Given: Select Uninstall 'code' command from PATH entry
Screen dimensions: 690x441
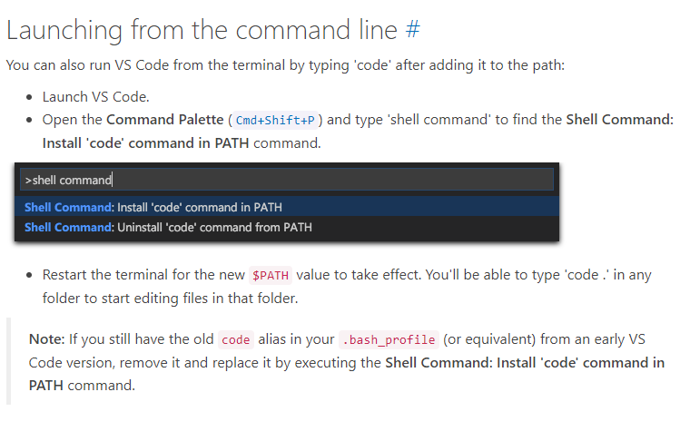Looking at the screenshot, I should (x=168, y=227).
